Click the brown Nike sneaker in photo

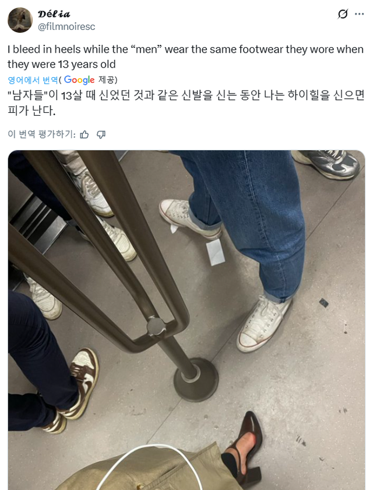[x=82, y=383]
